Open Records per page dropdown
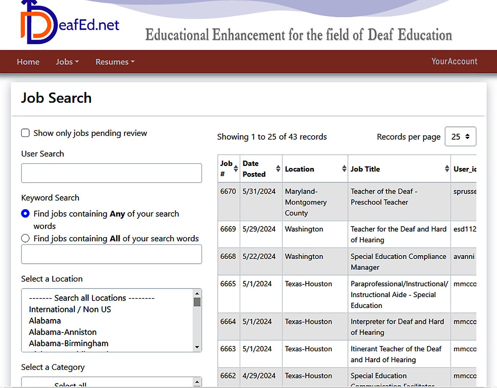 click(460, 137)
